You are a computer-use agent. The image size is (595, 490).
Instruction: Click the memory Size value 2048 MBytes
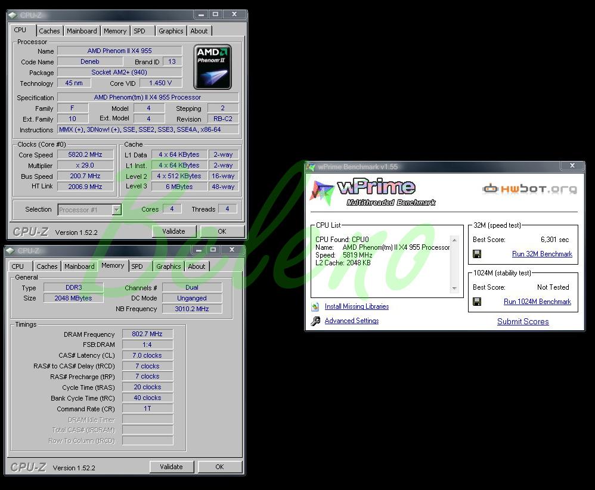[73, 298]
